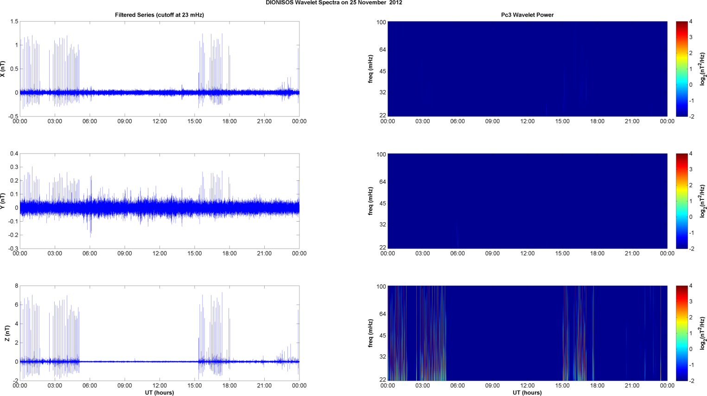This screenshot has width=707, height=396.
Task: Select the 'Pc3 Wavelet Power' heading
Action: [x=527, y=15]
